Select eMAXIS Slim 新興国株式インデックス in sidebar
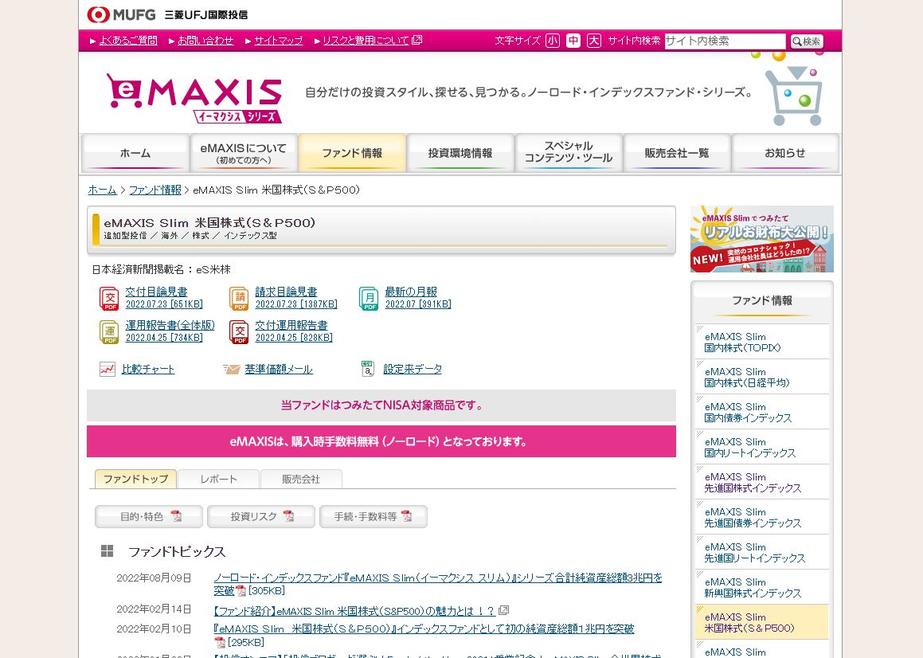Viewport: 923px width, 658px height. click(761, 587)
